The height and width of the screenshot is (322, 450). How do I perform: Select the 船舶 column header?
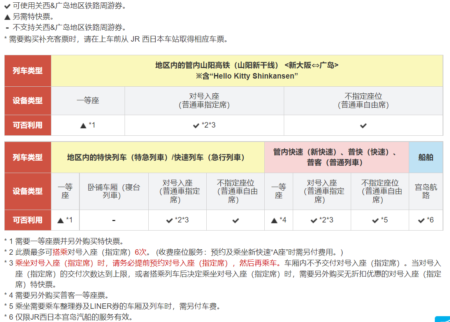pos(426,157)
